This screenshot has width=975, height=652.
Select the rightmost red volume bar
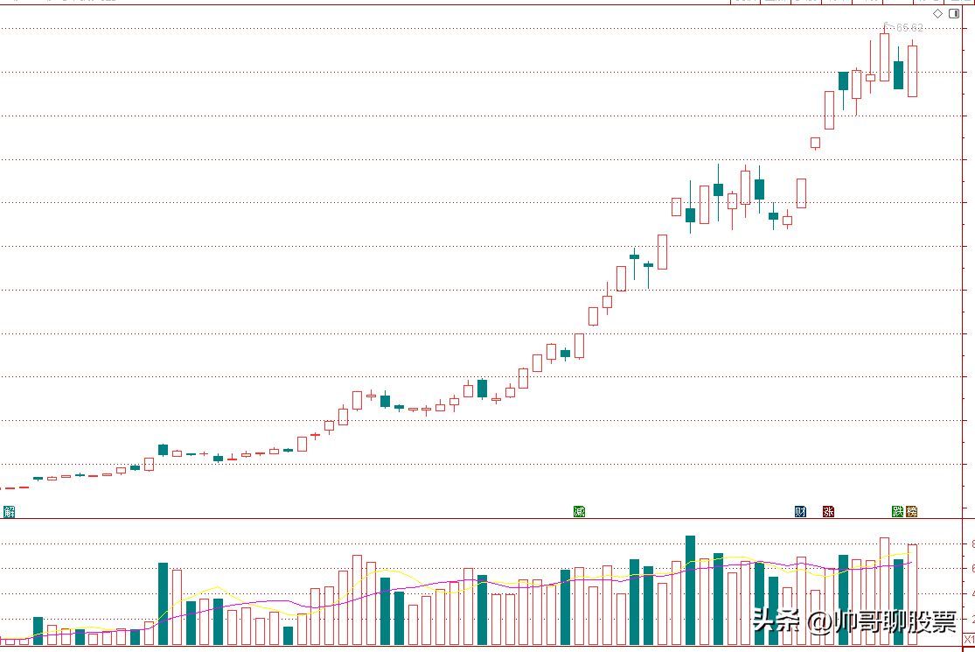pyautogui.click(x=912, y=595)
